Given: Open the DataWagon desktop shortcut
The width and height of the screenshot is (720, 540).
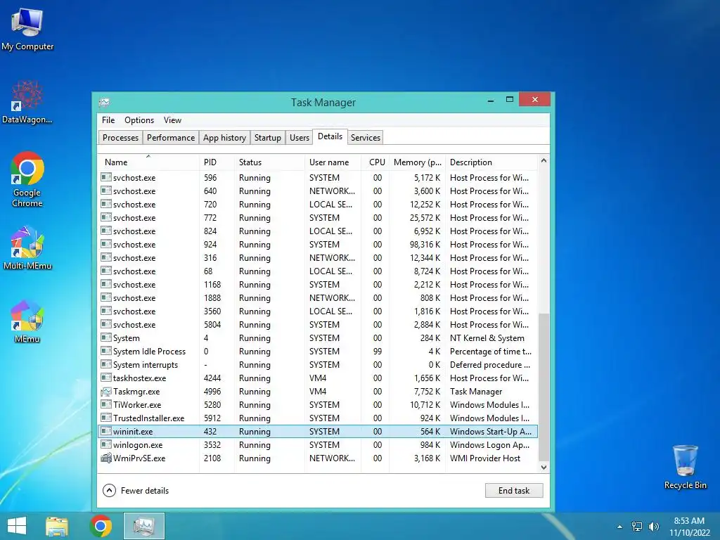Looking at the screenshot, I should [x=27, y=102].
